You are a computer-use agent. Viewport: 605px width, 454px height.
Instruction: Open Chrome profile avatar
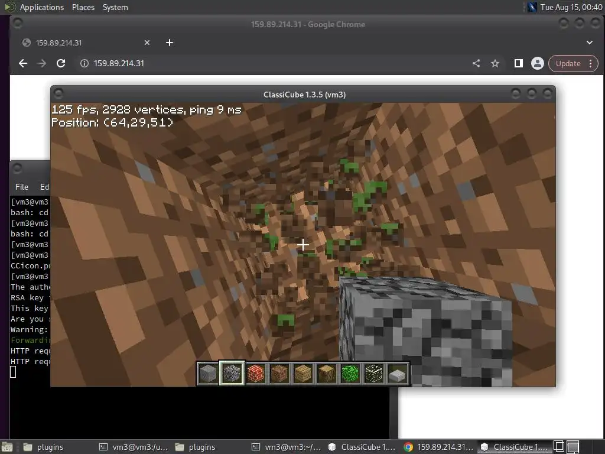point(537,63)
